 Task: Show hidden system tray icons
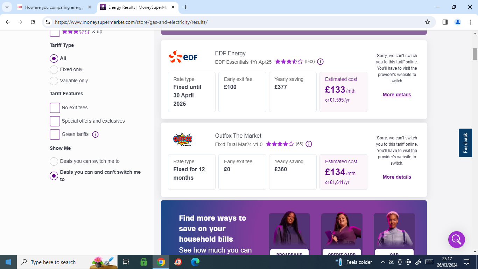click(x=383, y=262)
